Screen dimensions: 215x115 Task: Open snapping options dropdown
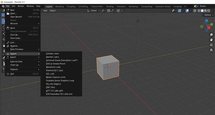tap(113, 11)
